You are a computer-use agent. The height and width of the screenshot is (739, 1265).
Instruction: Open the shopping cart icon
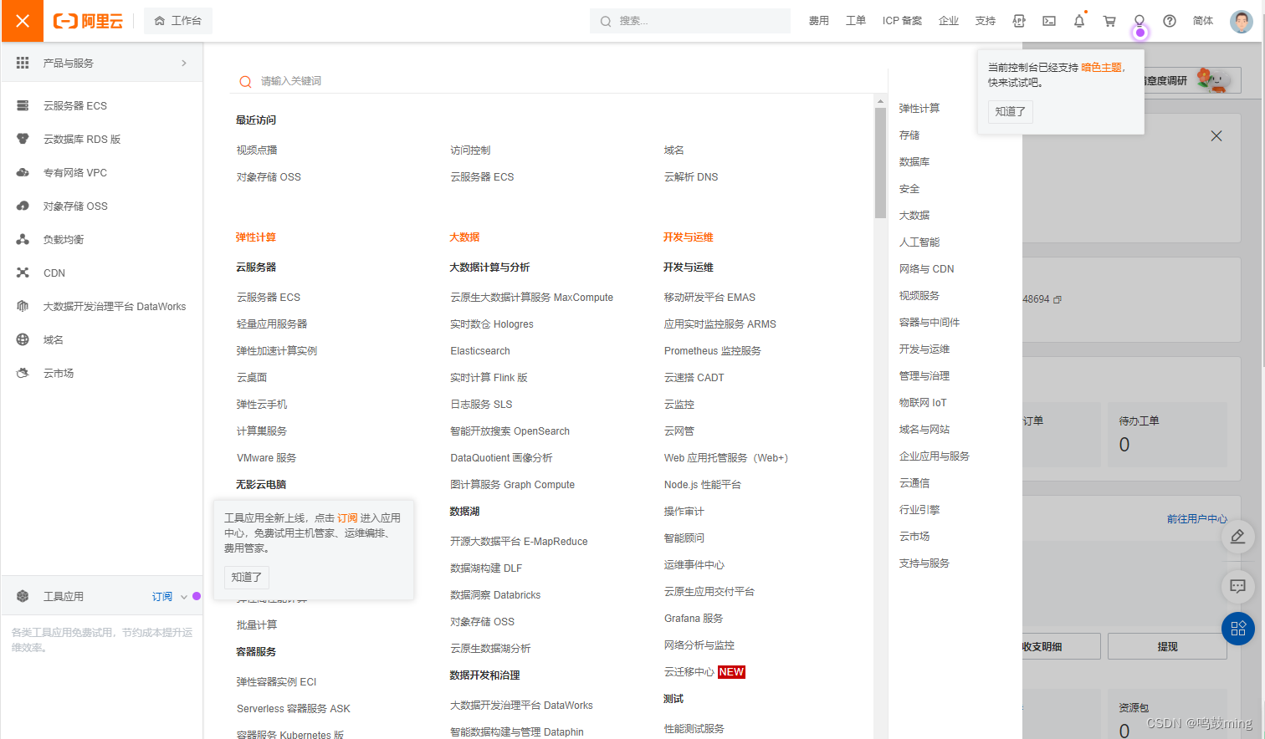click(x=1109, y=21)
